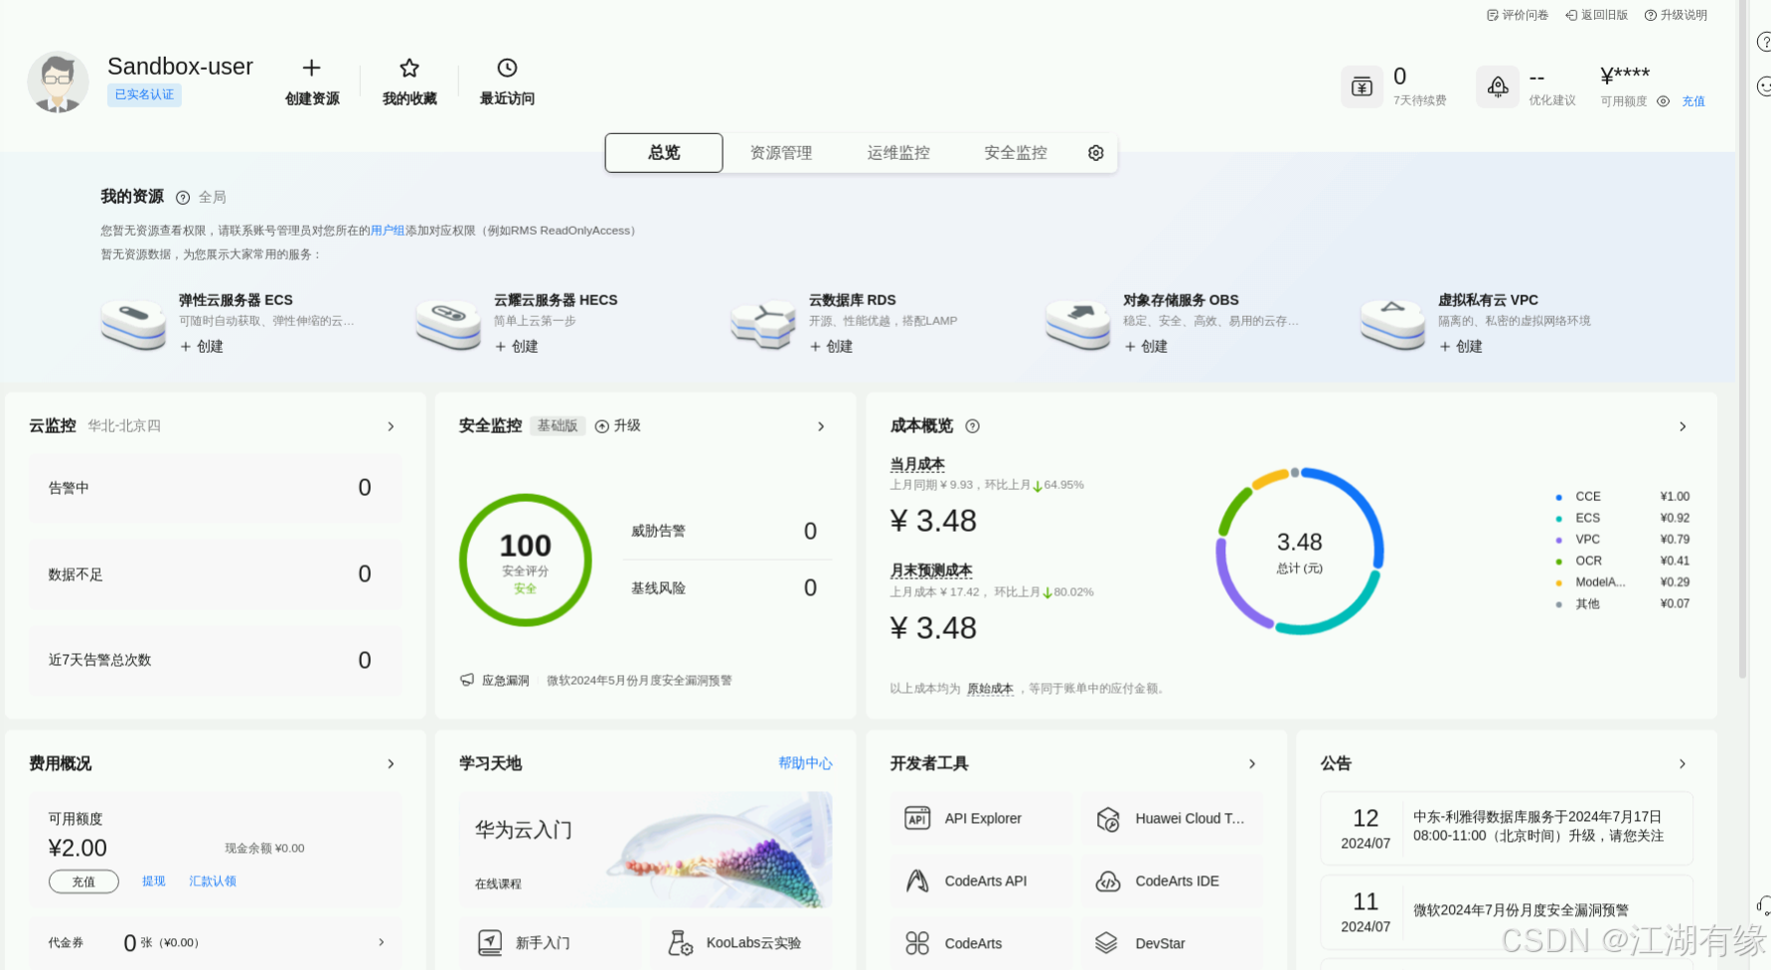Image resolution: width=1771 pixels, height=970 pixels.
Task: Open CodeArts four-circle icon
Action: [x=917, y=943]
